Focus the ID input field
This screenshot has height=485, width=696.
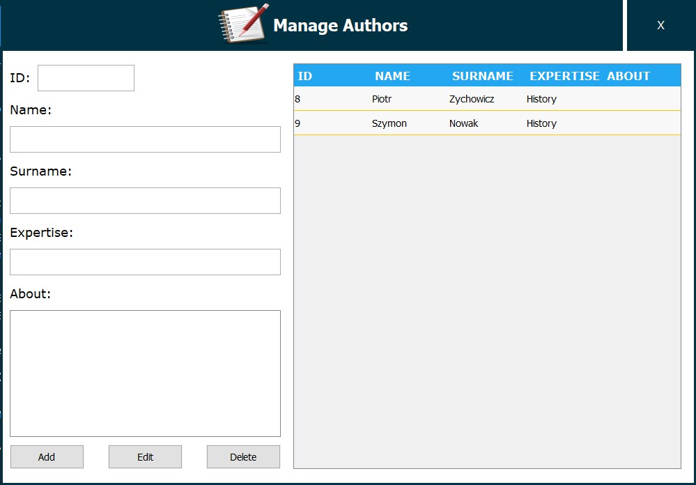point(86,78)
